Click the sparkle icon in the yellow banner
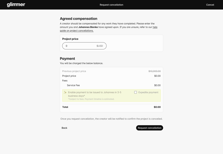Screen dimensions: 223x154 (x=65, y=93)
